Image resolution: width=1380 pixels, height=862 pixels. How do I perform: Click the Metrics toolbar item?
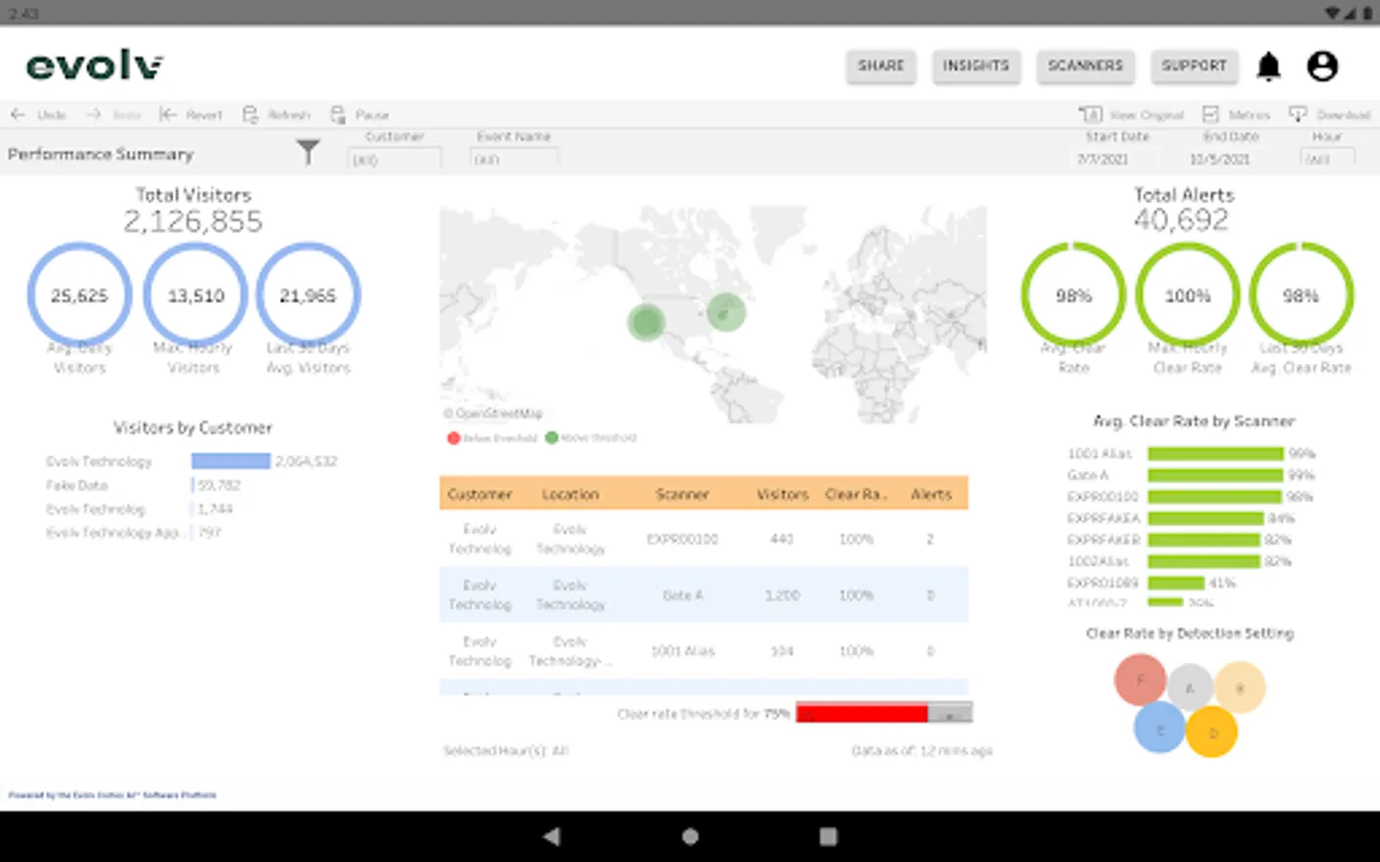coord(1236,114)
